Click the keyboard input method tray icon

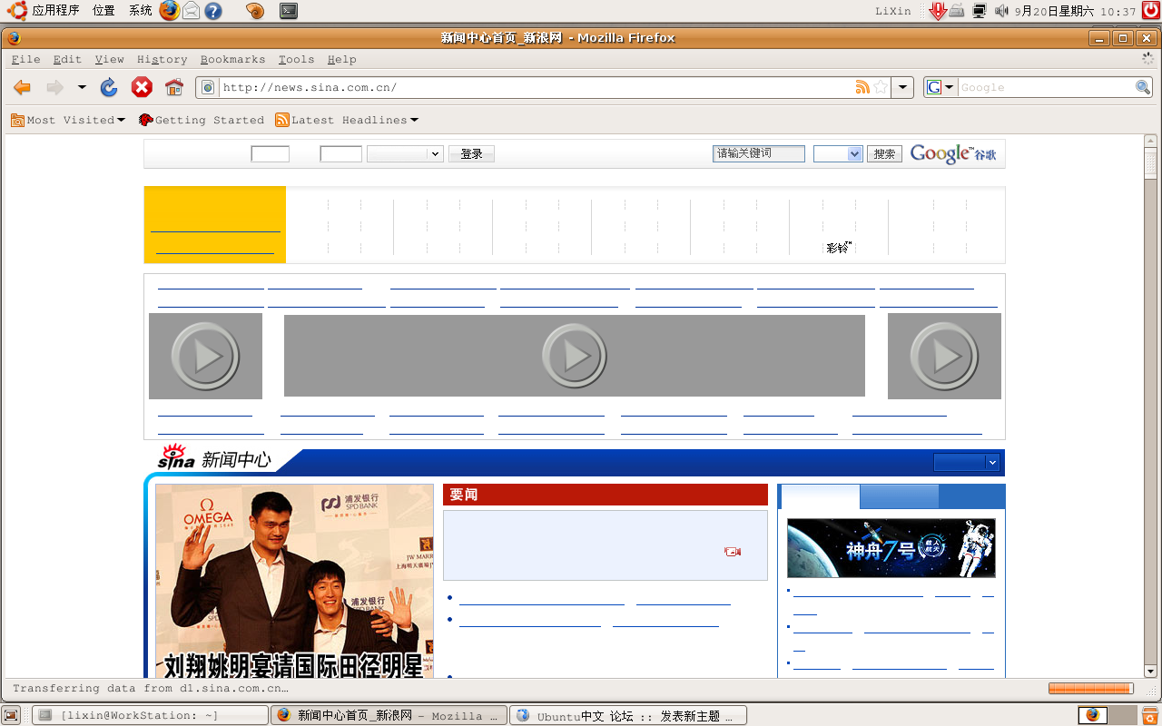957,11
